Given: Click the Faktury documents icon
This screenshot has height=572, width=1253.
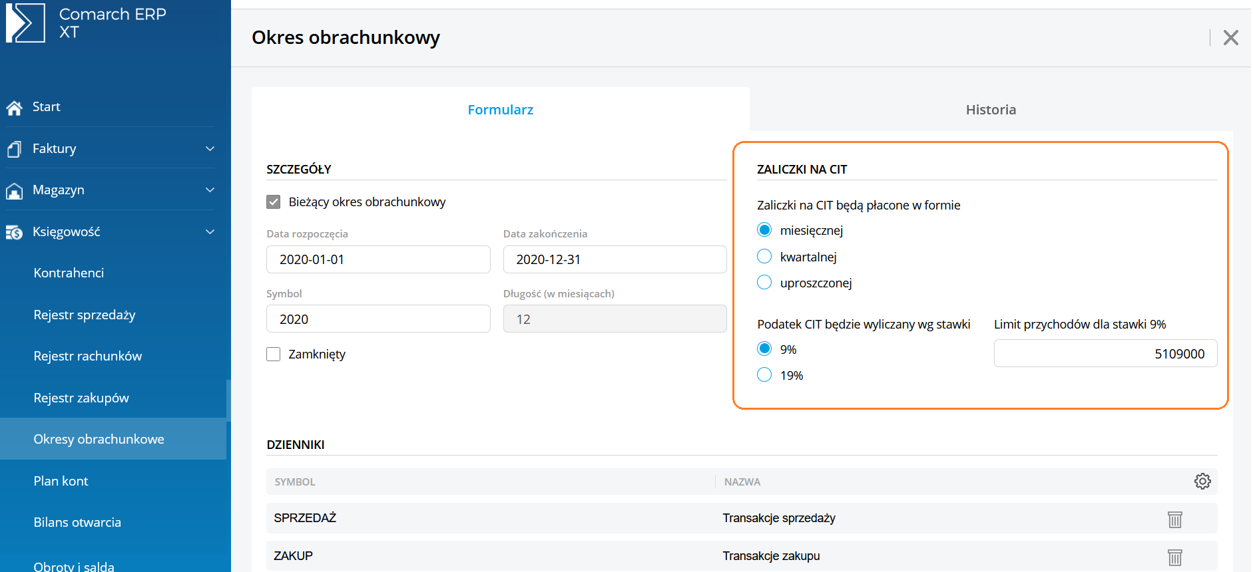Looking at the screenshot, I should (x=15, y=149).
